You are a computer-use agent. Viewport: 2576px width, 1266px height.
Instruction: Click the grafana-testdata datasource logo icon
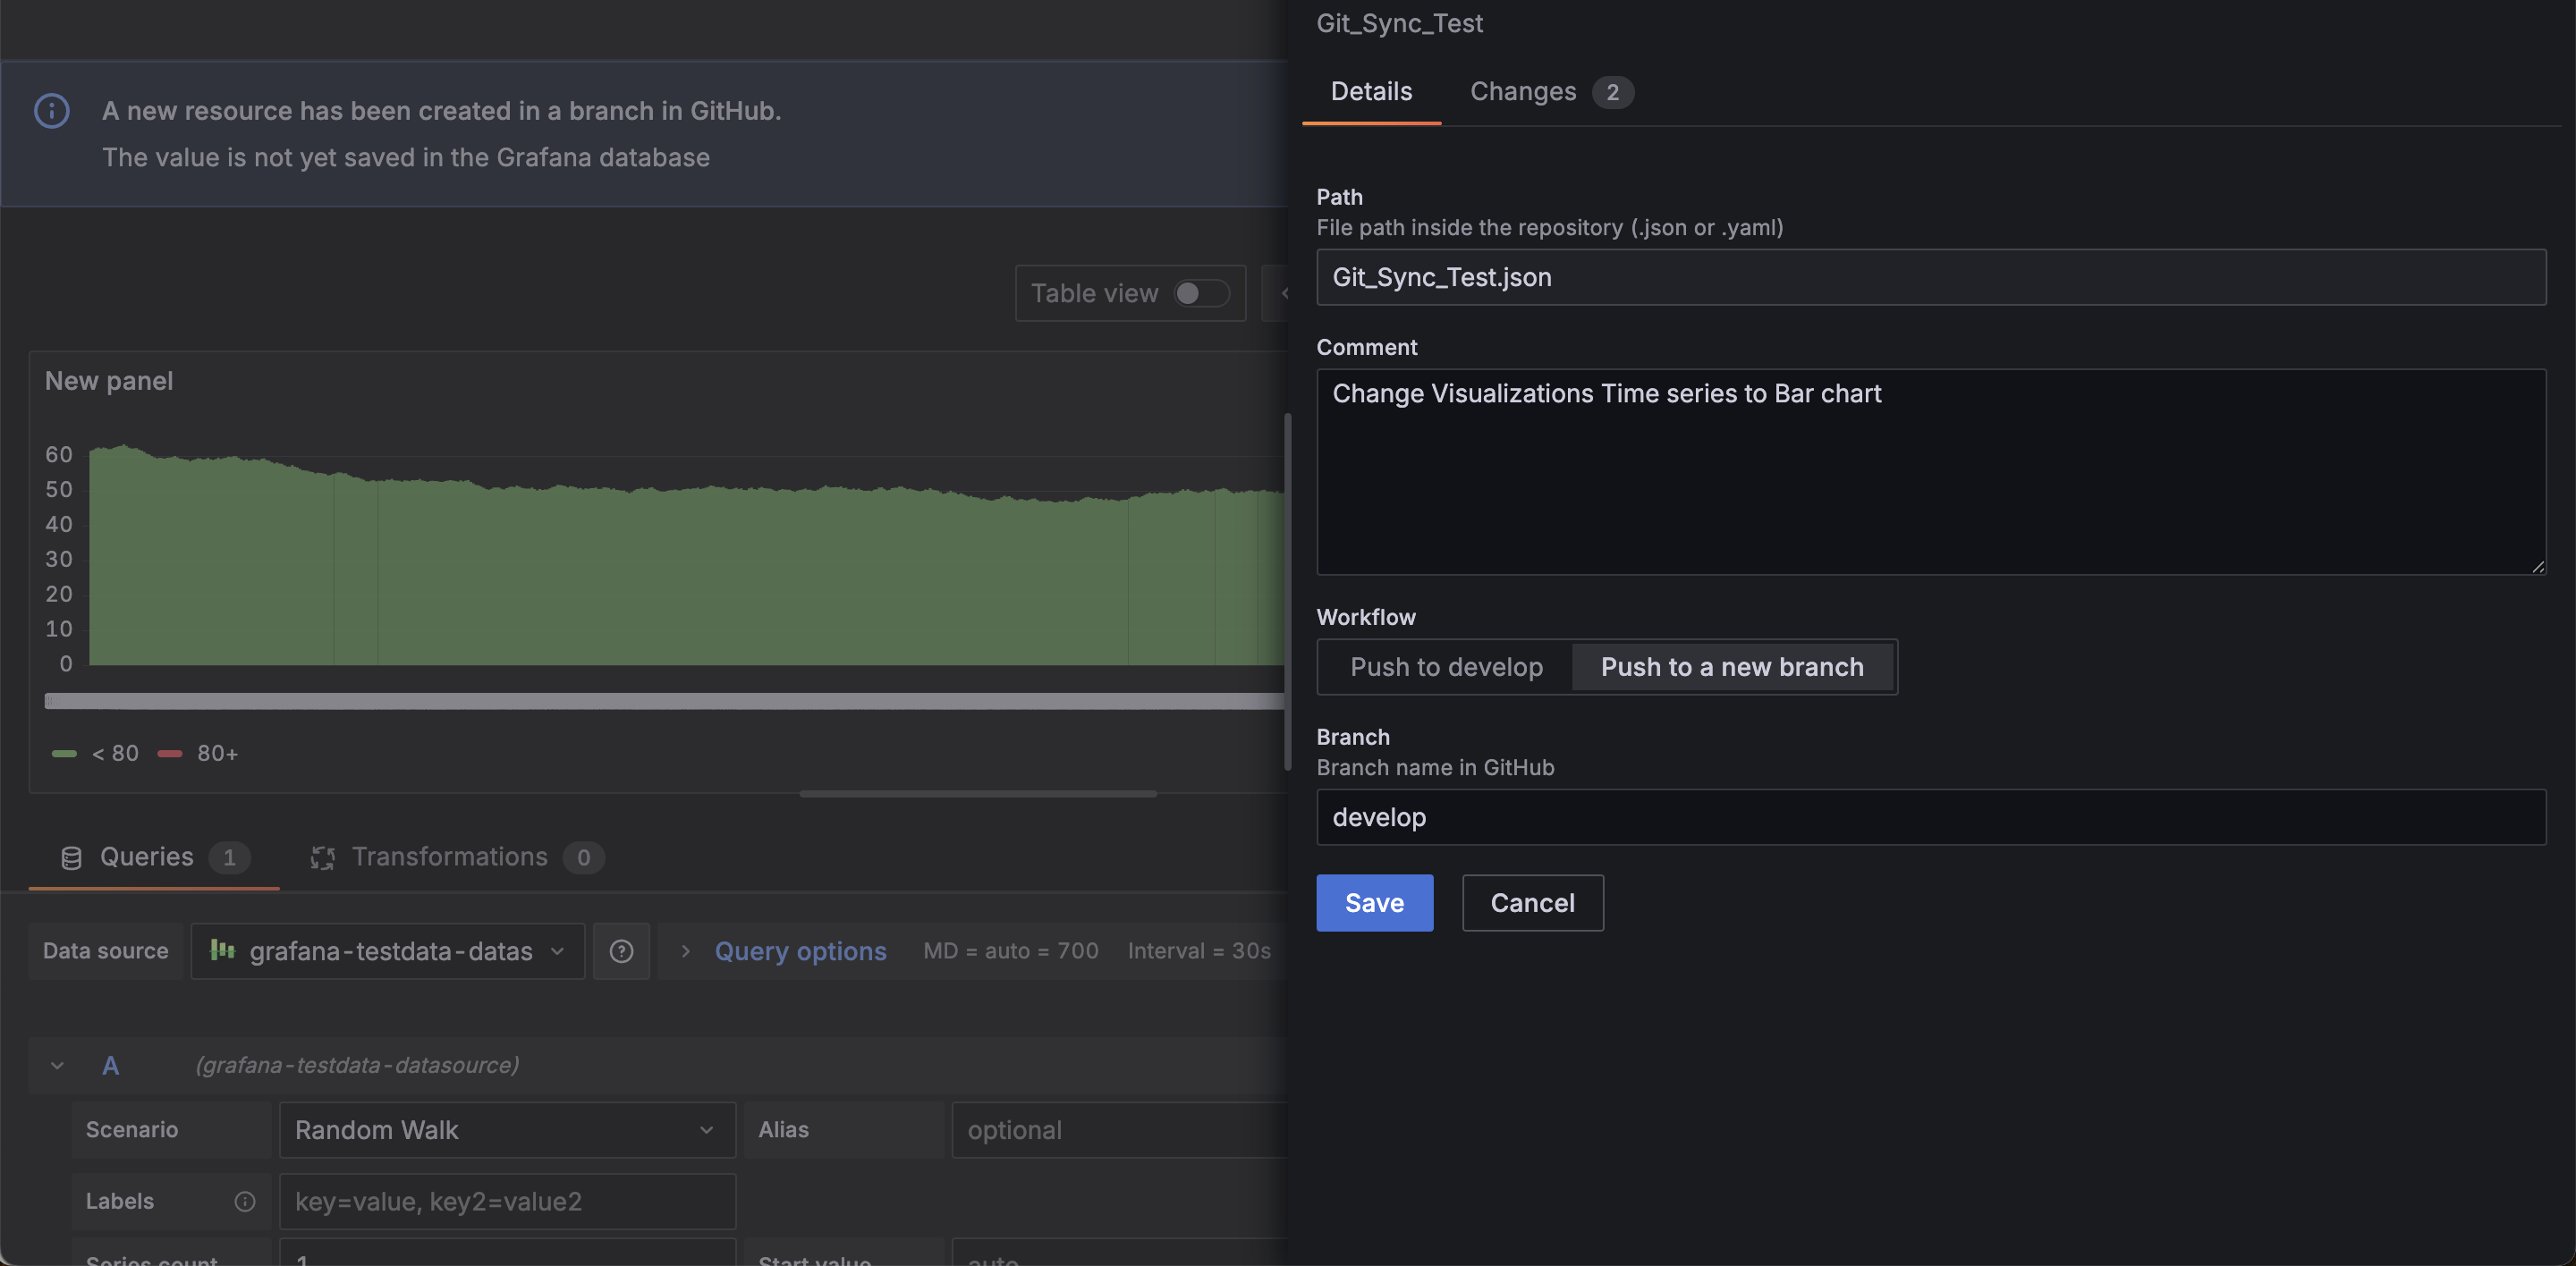pos(222,950)
